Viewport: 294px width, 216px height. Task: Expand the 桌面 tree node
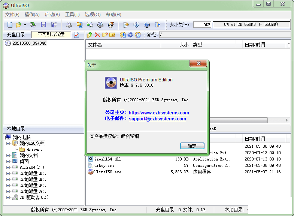8,161
